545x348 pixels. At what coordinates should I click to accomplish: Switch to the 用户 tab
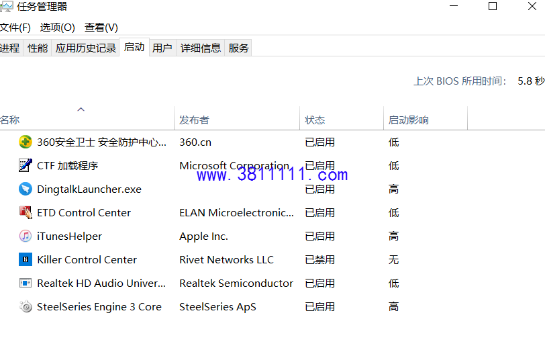pyautogui.click(x=162, y=48)
